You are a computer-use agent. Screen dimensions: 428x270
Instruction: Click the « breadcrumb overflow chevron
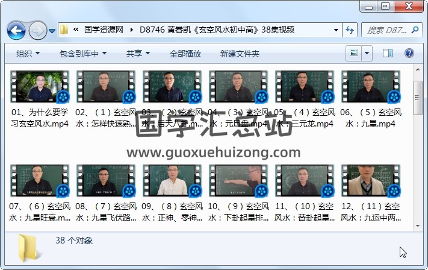(76, 30)
